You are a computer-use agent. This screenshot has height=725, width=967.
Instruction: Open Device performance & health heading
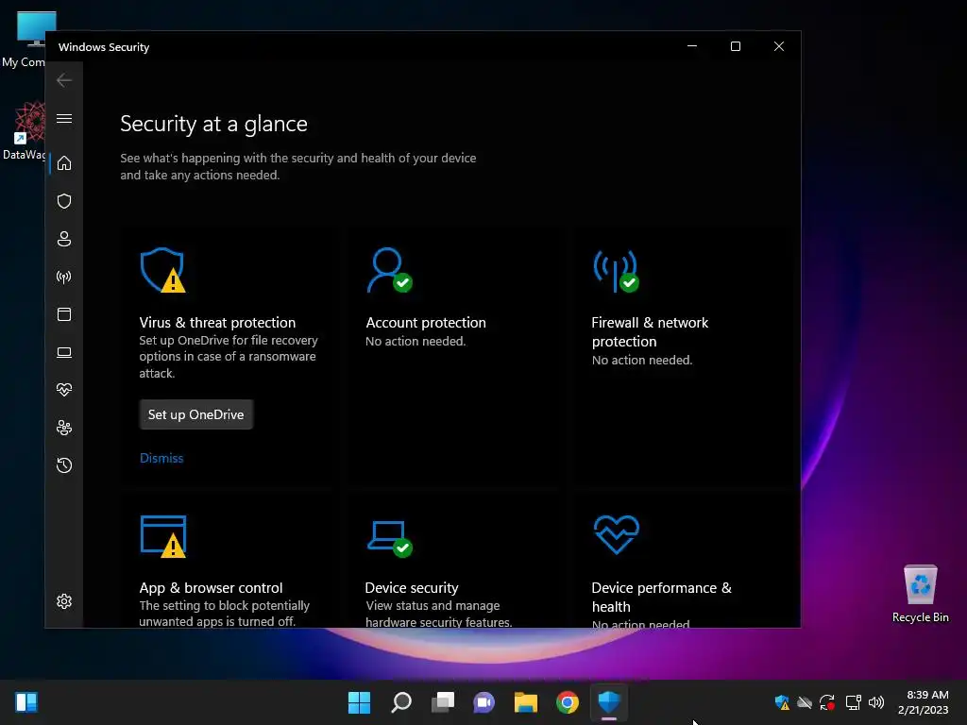point(662,597)
